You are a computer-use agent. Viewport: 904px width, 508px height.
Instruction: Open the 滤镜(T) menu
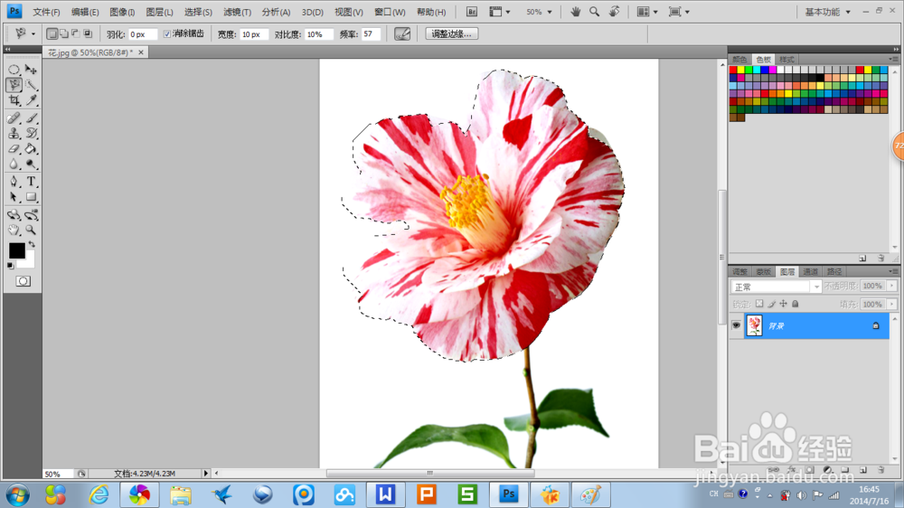(237, 12)
